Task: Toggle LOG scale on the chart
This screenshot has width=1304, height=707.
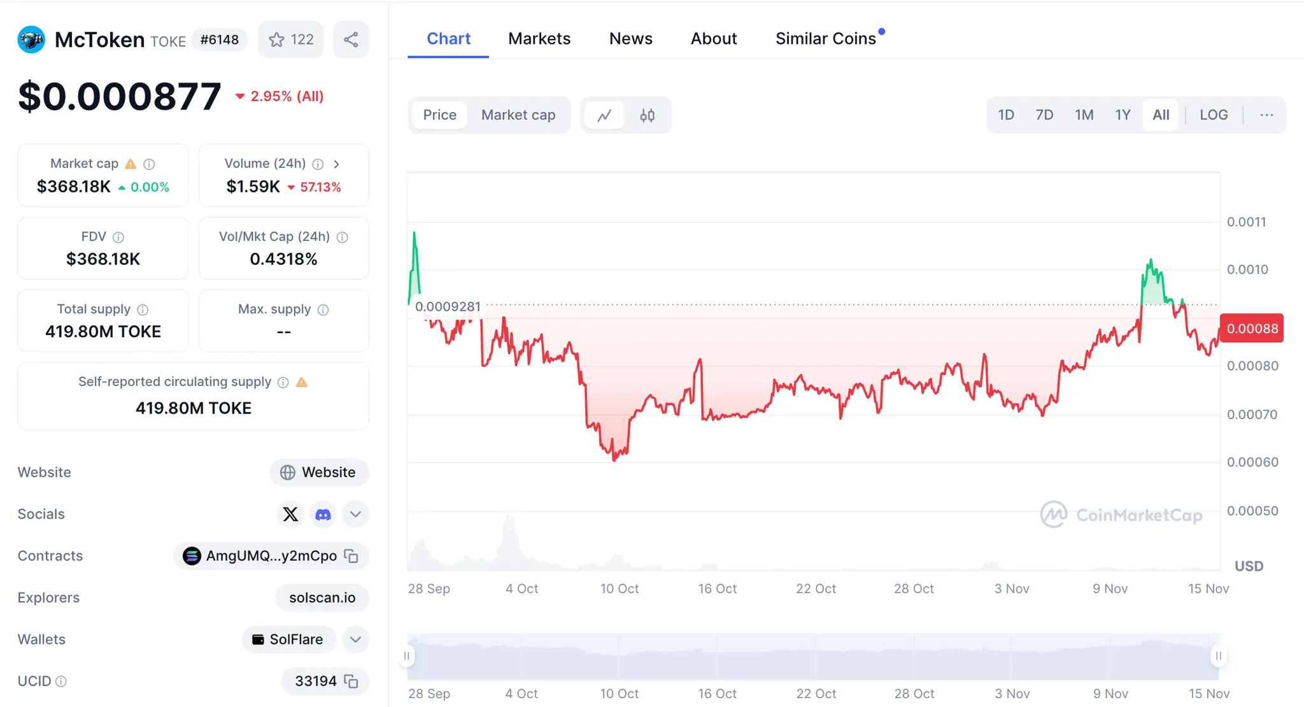Action: (1213, 115)
